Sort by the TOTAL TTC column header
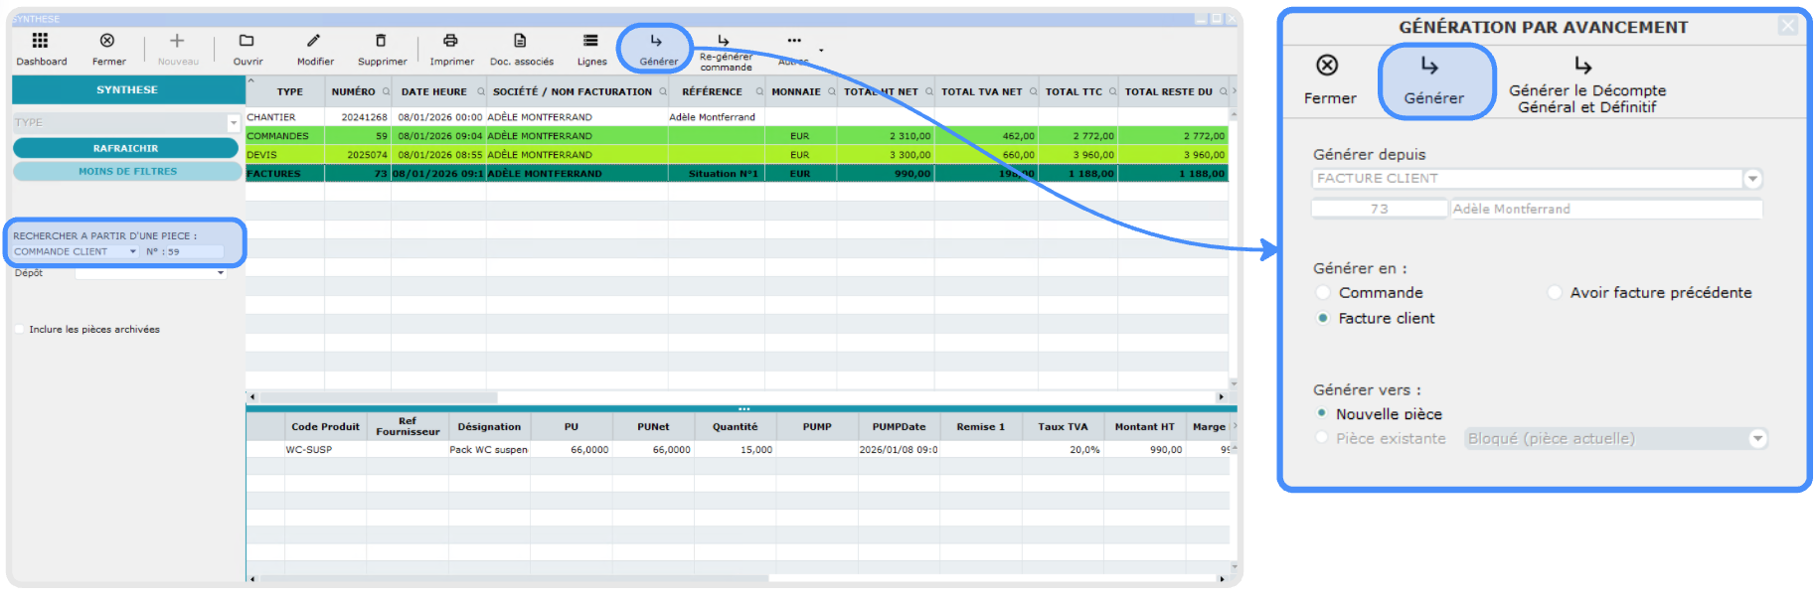This screenshot has width=1818, height=601. 1073,91
